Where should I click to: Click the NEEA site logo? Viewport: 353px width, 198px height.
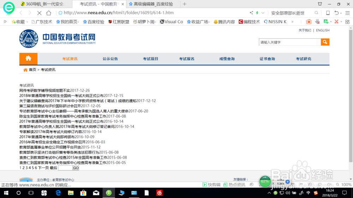click(x=58, y=39)
